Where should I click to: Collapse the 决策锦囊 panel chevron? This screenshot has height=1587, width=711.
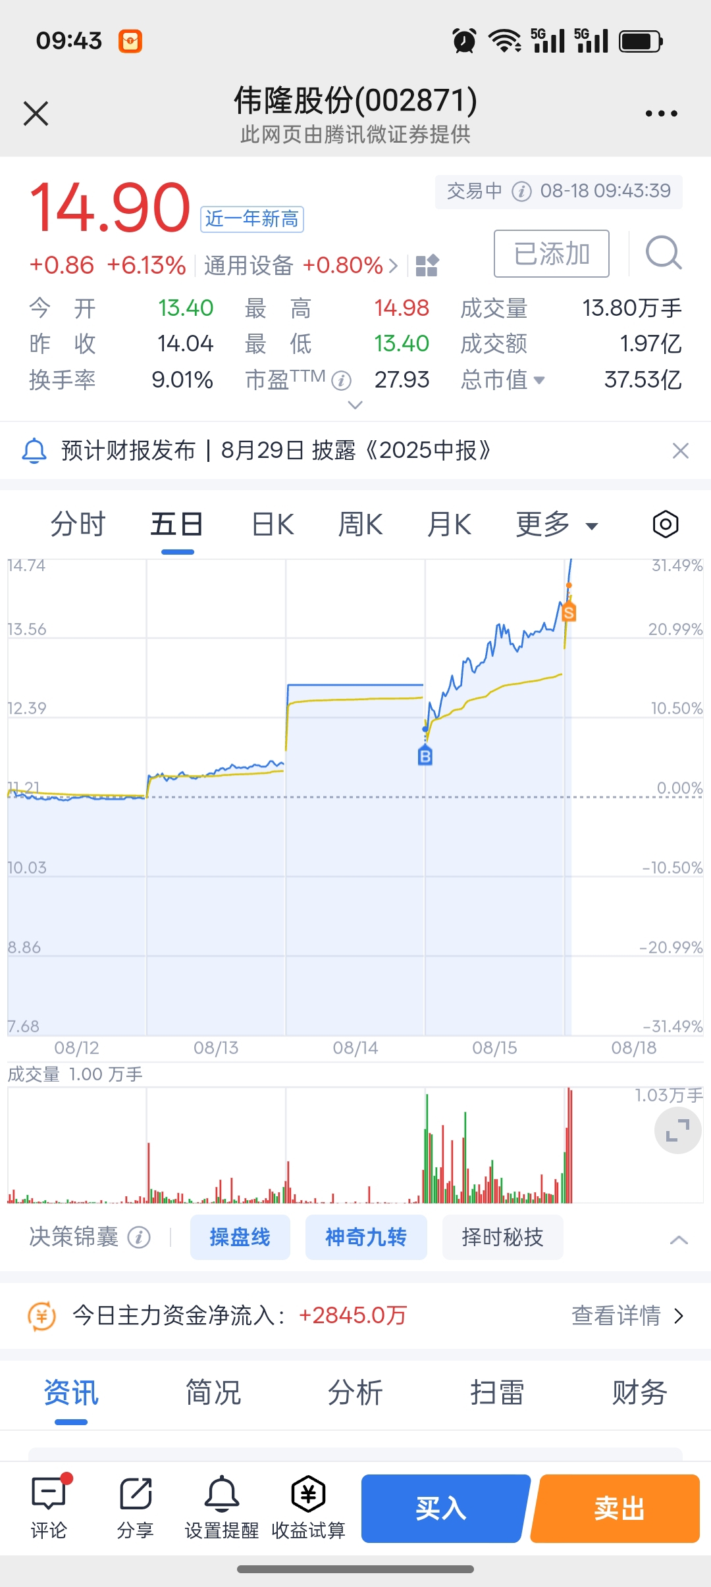[678, 1240]
